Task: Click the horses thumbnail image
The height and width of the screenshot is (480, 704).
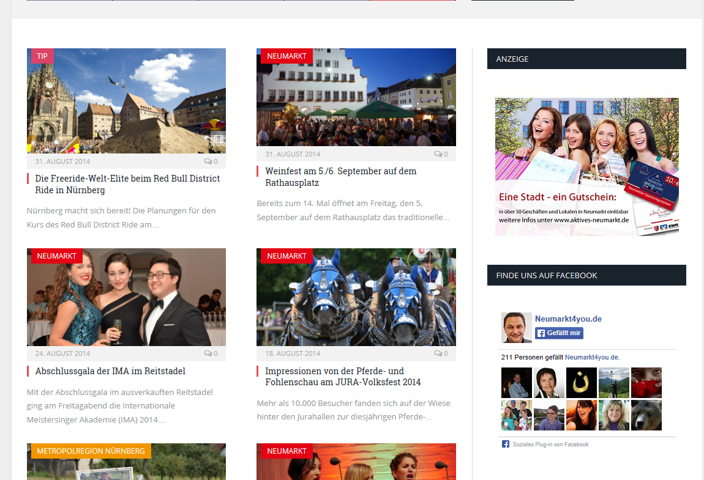Action: click(x=356, y=297)
